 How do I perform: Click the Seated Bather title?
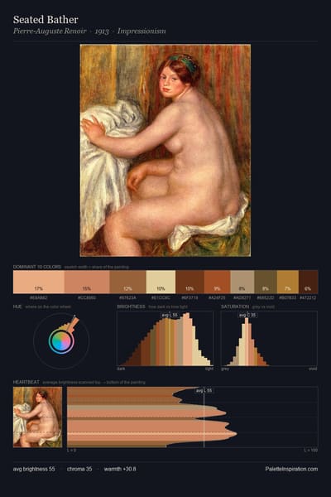(x=46, y=20)
